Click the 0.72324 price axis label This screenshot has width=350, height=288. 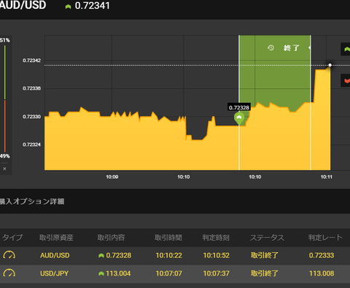31,144
